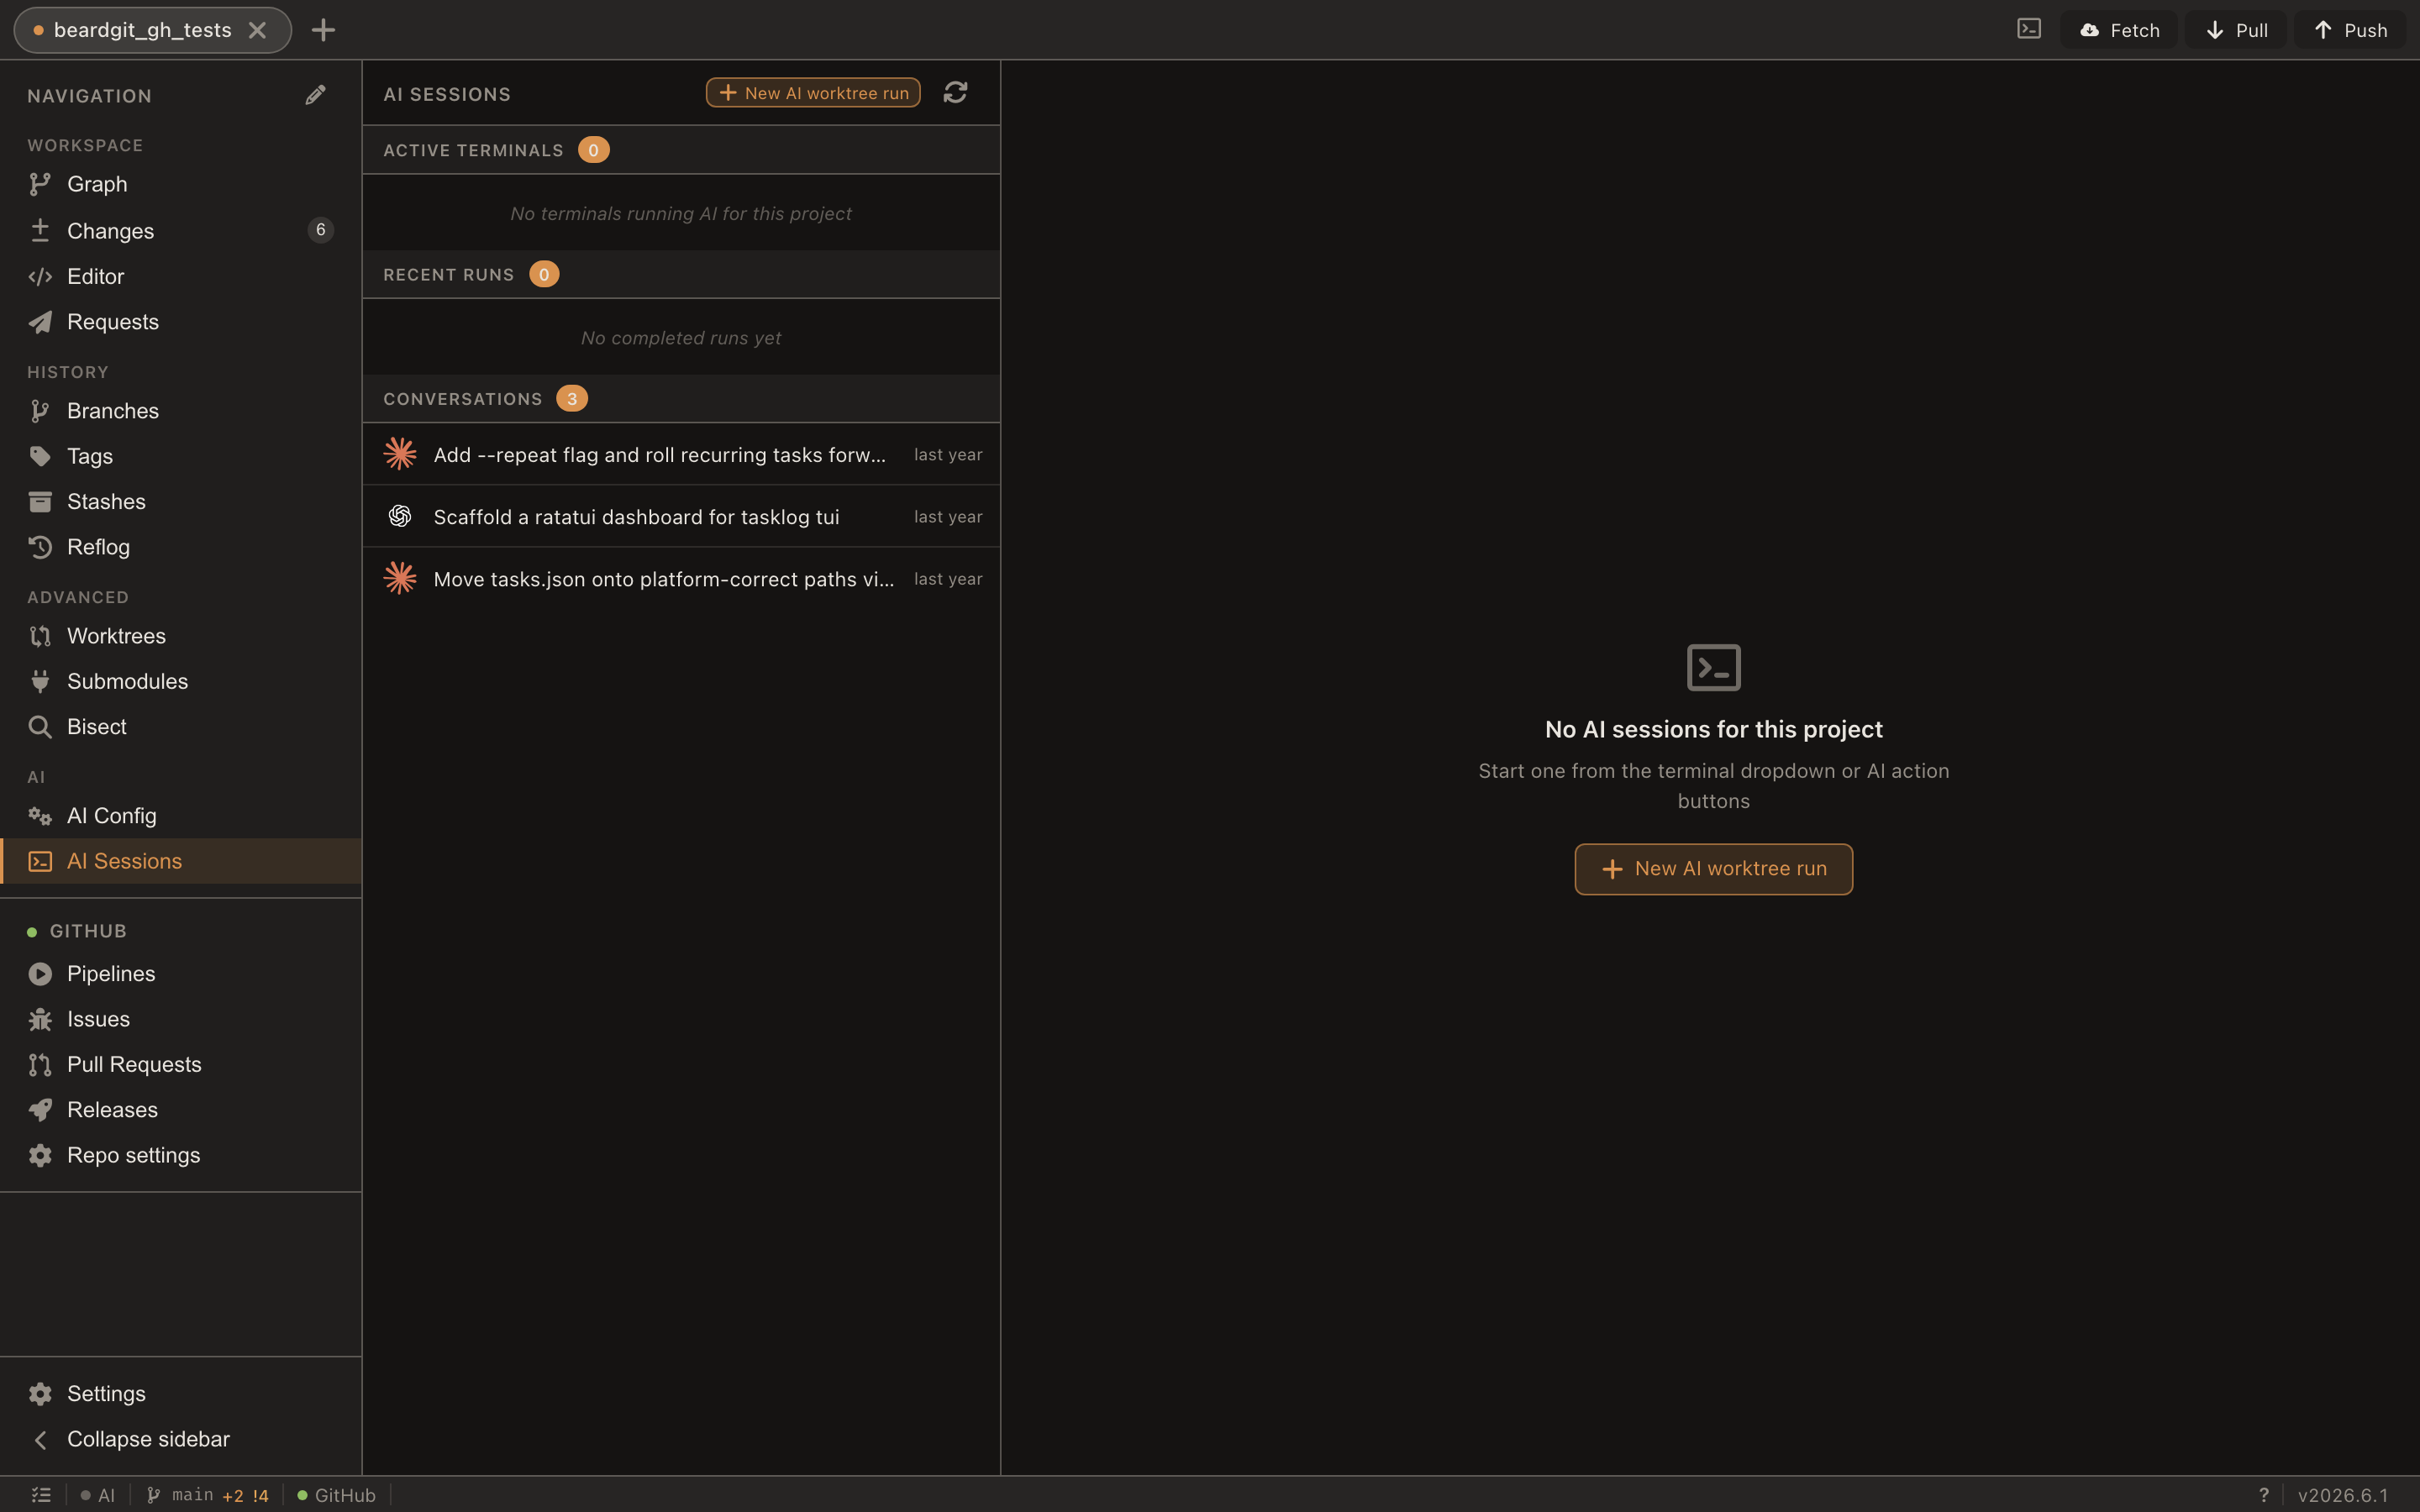Viewport: 2420px width, 1512px height.
Task: Click the Pull button
Action: coord(2235,30)
